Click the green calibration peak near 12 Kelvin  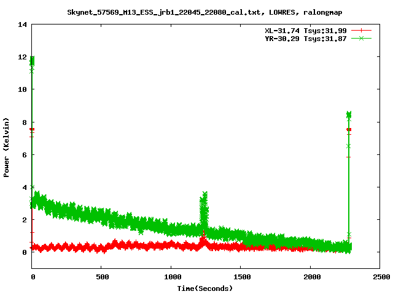point(32,60)
